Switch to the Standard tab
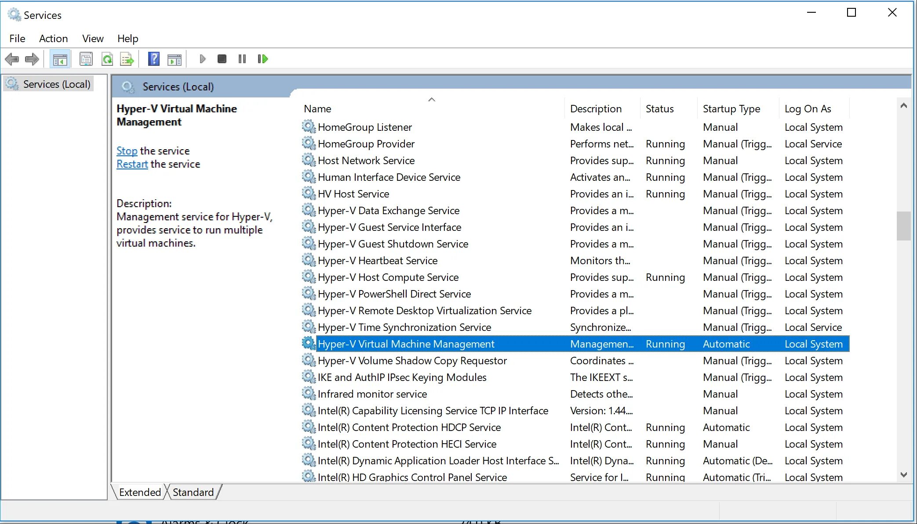The width and height of the screenshot is (917, 524). pos(194,492)
